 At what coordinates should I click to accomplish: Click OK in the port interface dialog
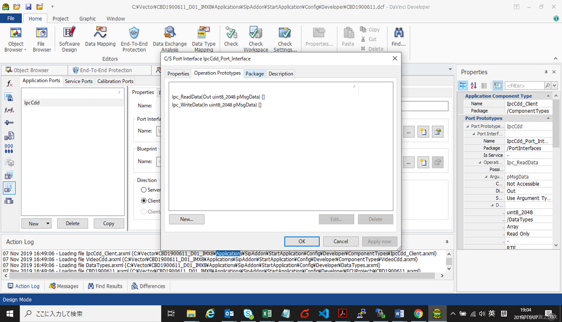click(302, 241)
